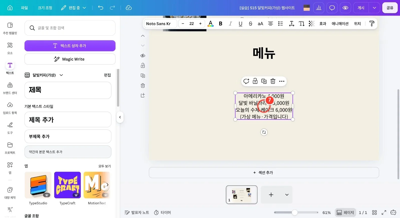The height and width of the screenshot is (218, 400).
Task: Expand the publish options arrow
Action: point(374,8)
